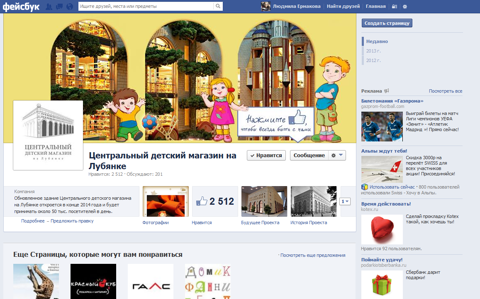Click the Сообщение message button
The image size is (480, 299).
tap(309, 155)
